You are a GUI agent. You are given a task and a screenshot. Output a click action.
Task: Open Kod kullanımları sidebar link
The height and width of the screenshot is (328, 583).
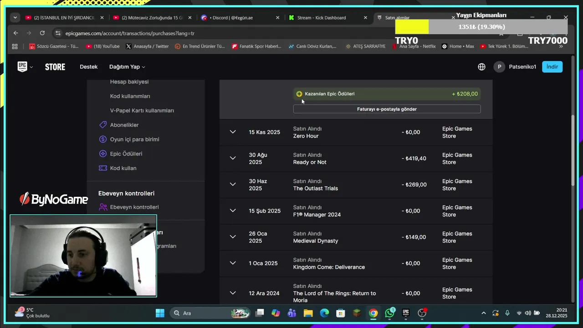pos(130,96)
